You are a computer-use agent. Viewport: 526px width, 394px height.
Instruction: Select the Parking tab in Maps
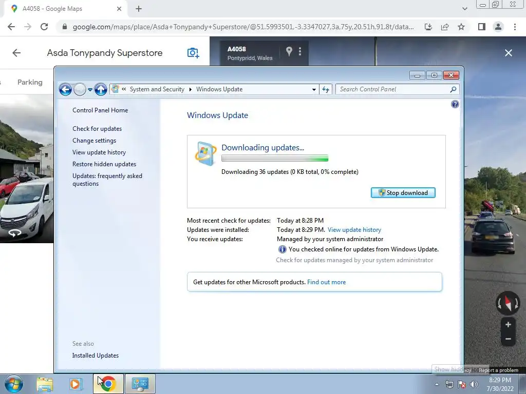pos(30,82)
